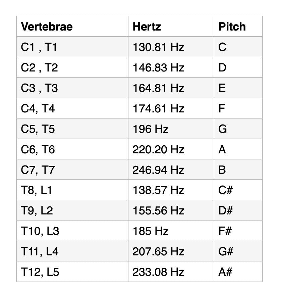Select the C3 , T3 row label

(72, 88)
